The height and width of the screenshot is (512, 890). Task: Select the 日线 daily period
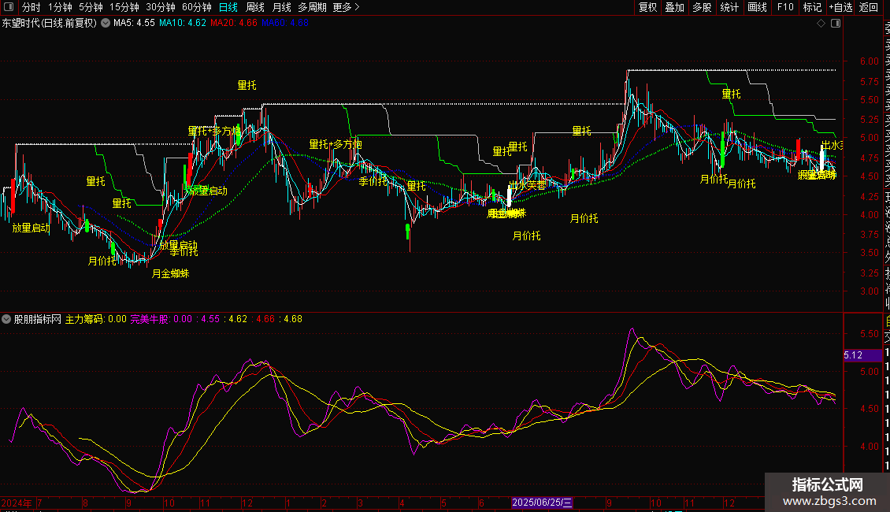pyautogui.click(x=228, y=7)
